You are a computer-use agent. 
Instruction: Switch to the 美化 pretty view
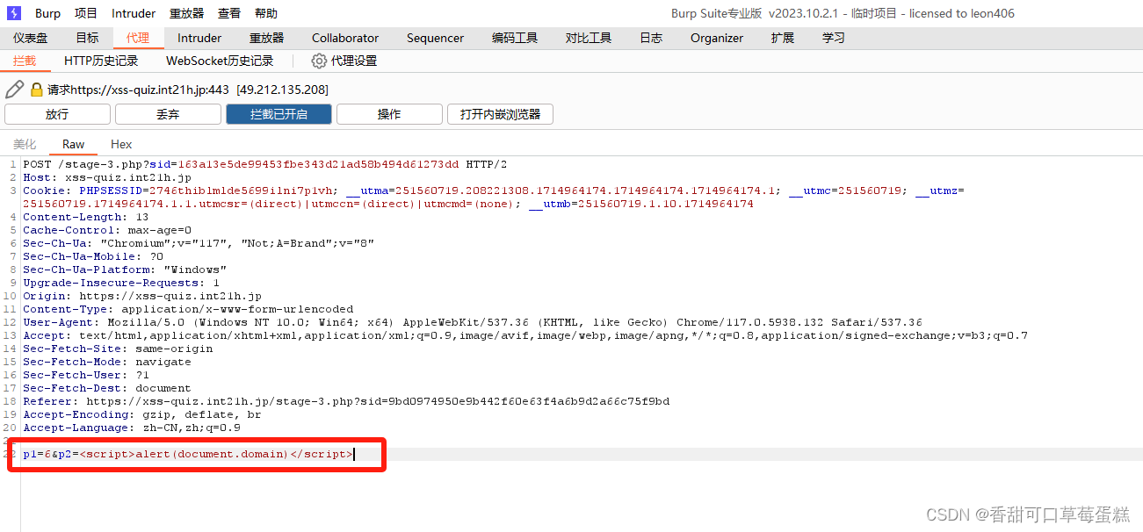(x=24, y=144)
